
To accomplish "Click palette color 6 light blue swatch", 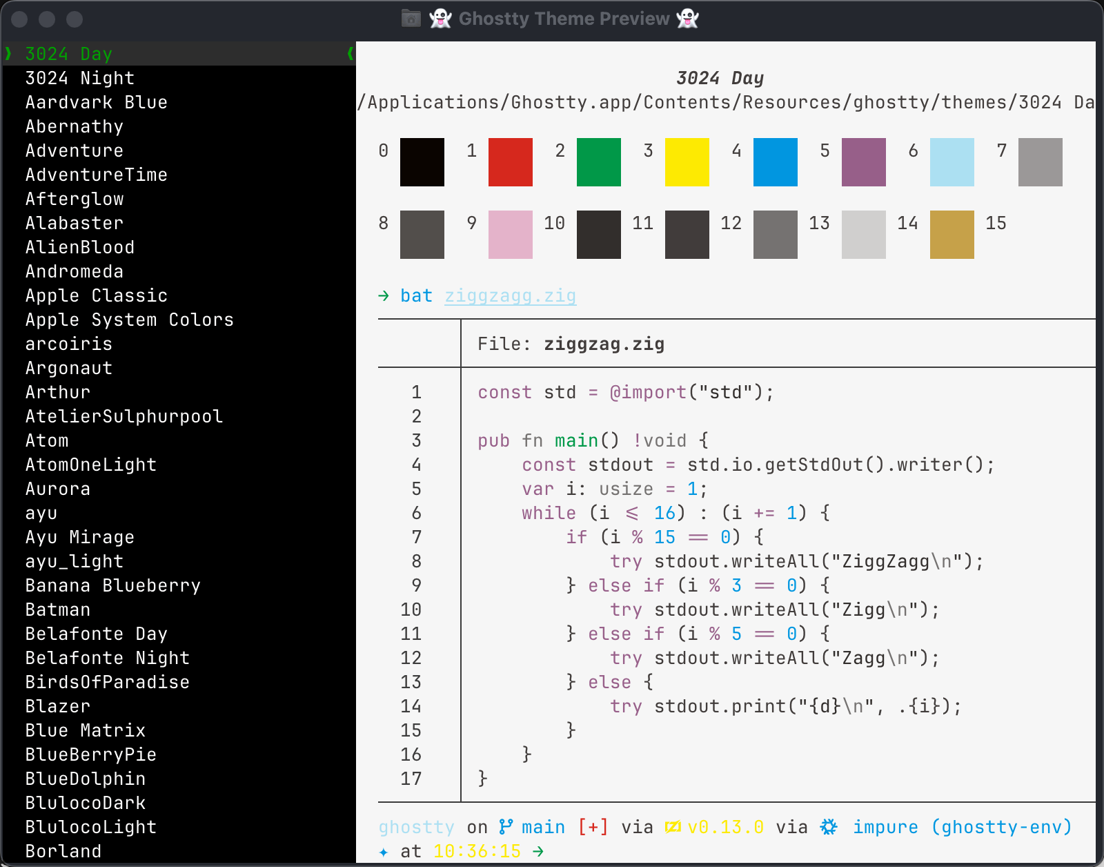I will (x=952, y=162).
